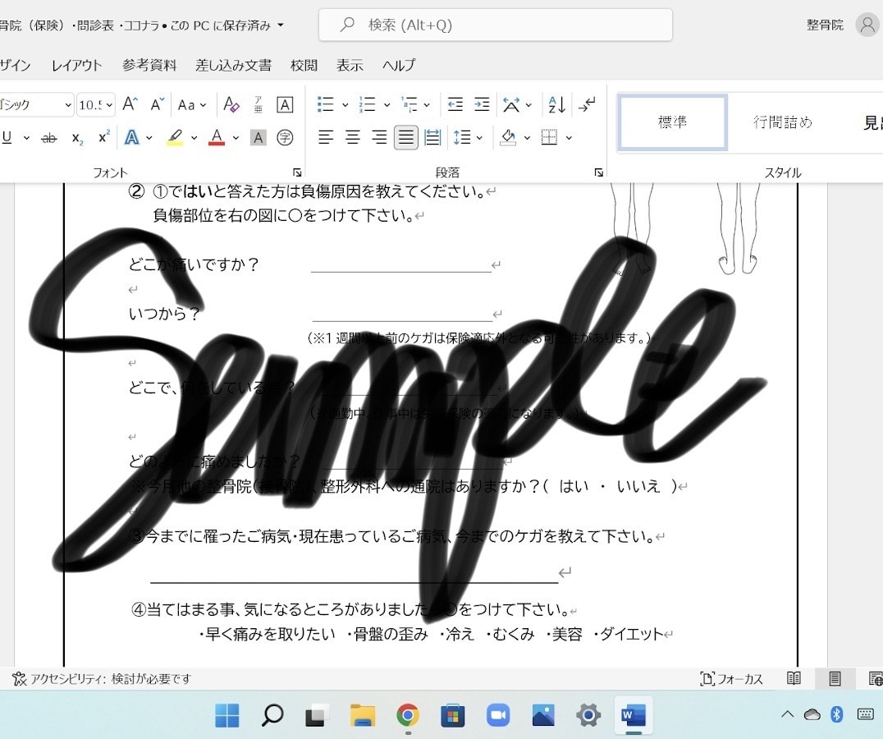Apply the 行間詰め style

[x=783, y=122]
